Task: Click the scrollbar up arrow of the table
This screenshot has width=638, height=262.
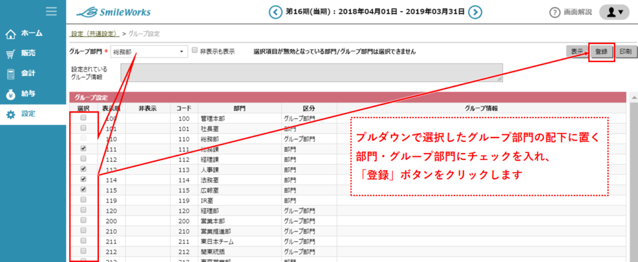Action: 633,98
